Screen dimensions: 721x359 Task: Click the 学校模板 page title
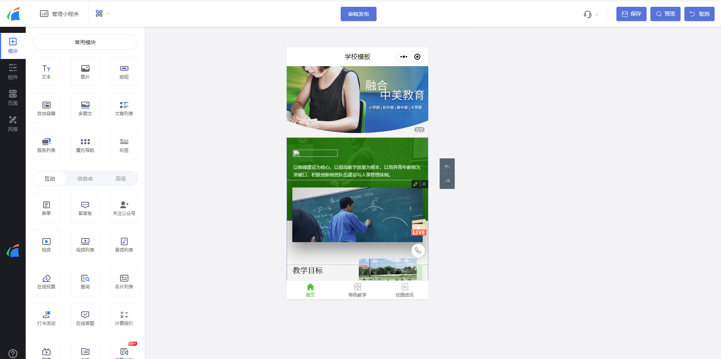tap(357, 57)
